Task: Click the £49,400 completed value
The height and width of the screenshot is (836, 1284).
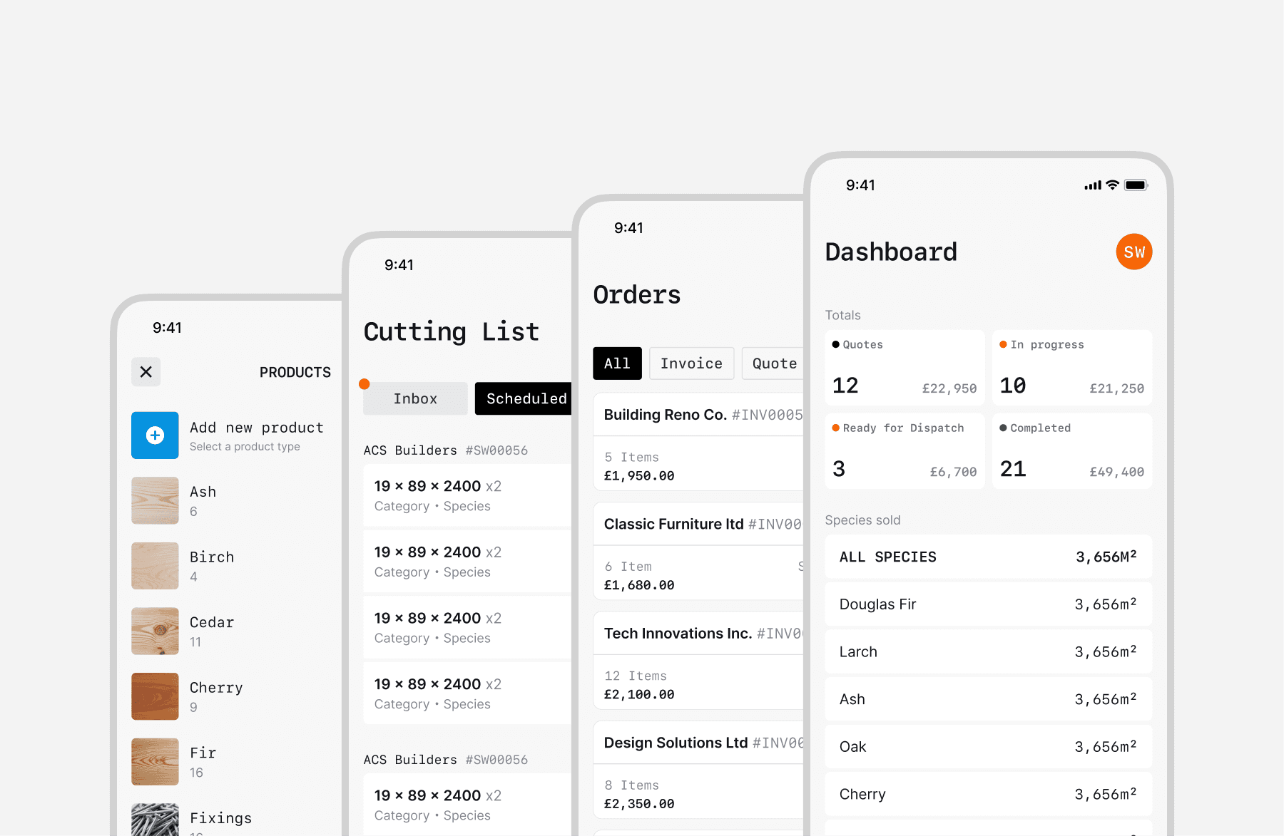Action: coord(1117,472)
